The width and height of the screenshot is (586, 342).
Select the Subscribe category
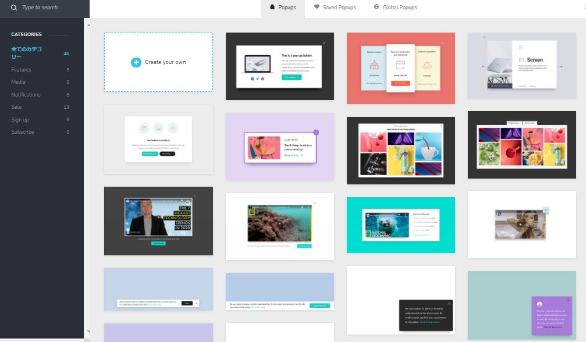[23, 132]
